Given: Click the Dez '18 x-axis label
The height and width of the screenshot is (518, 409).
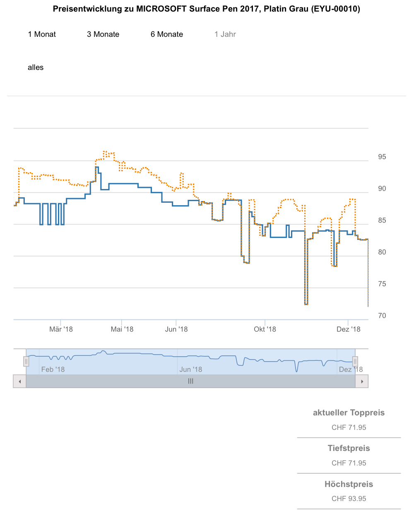Looking at the screenshot, I should coord(349,329).
